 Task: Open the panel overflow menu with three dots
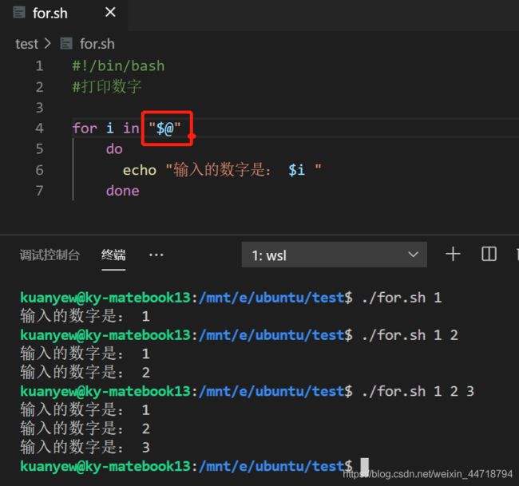156,255
